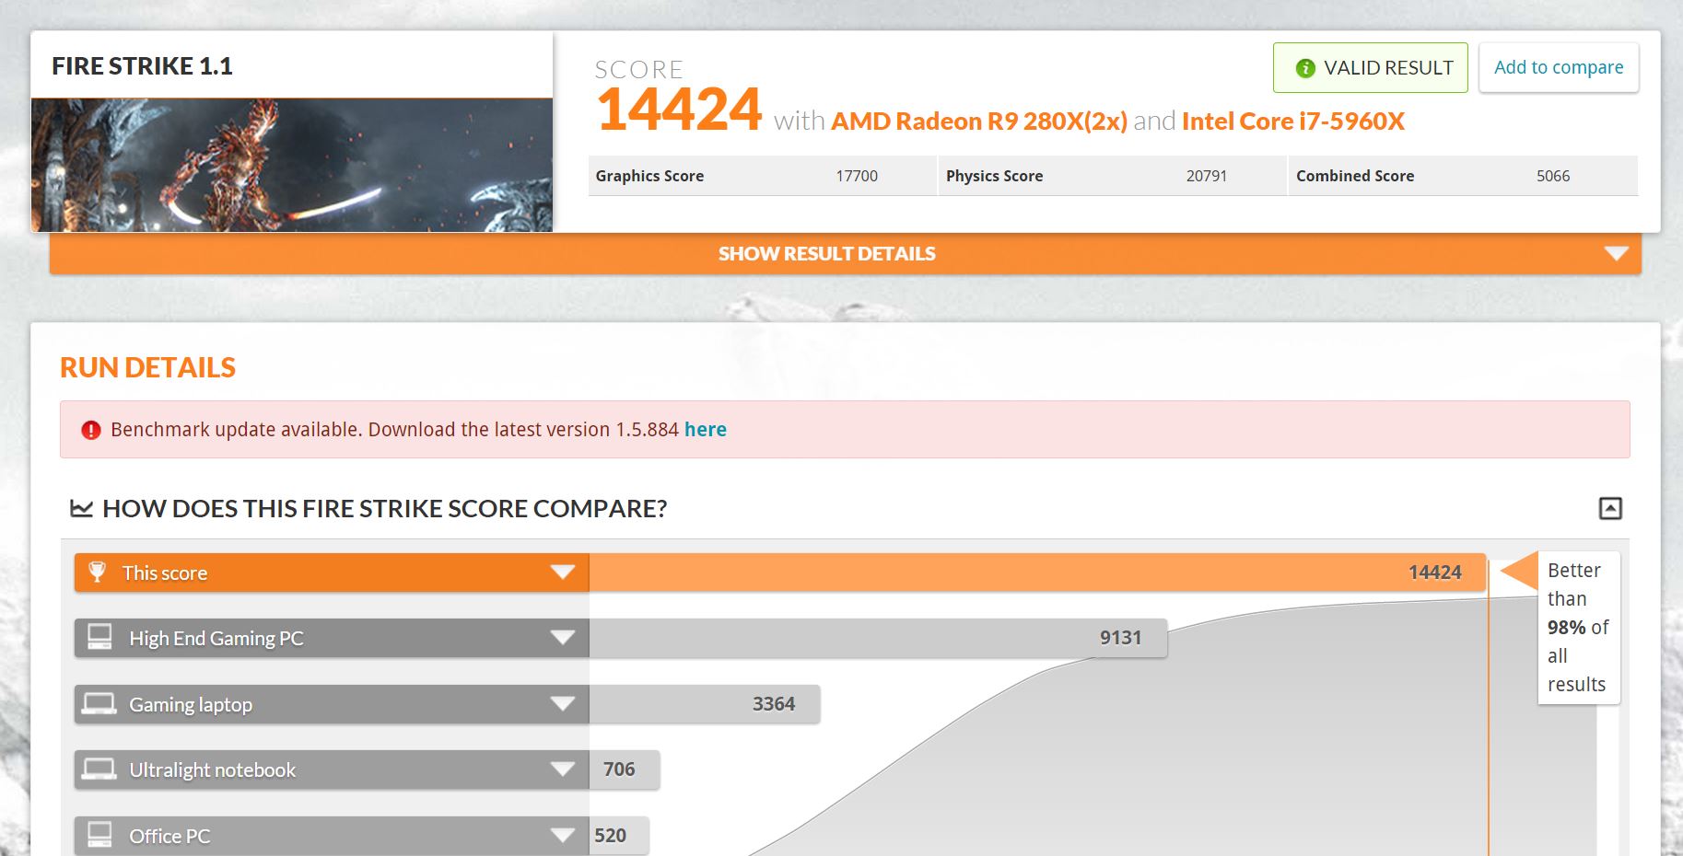The height and width of the screenshot is (856, 1683).
Task: Click the chart icon beside score compare heading
Action: (82, 508)
